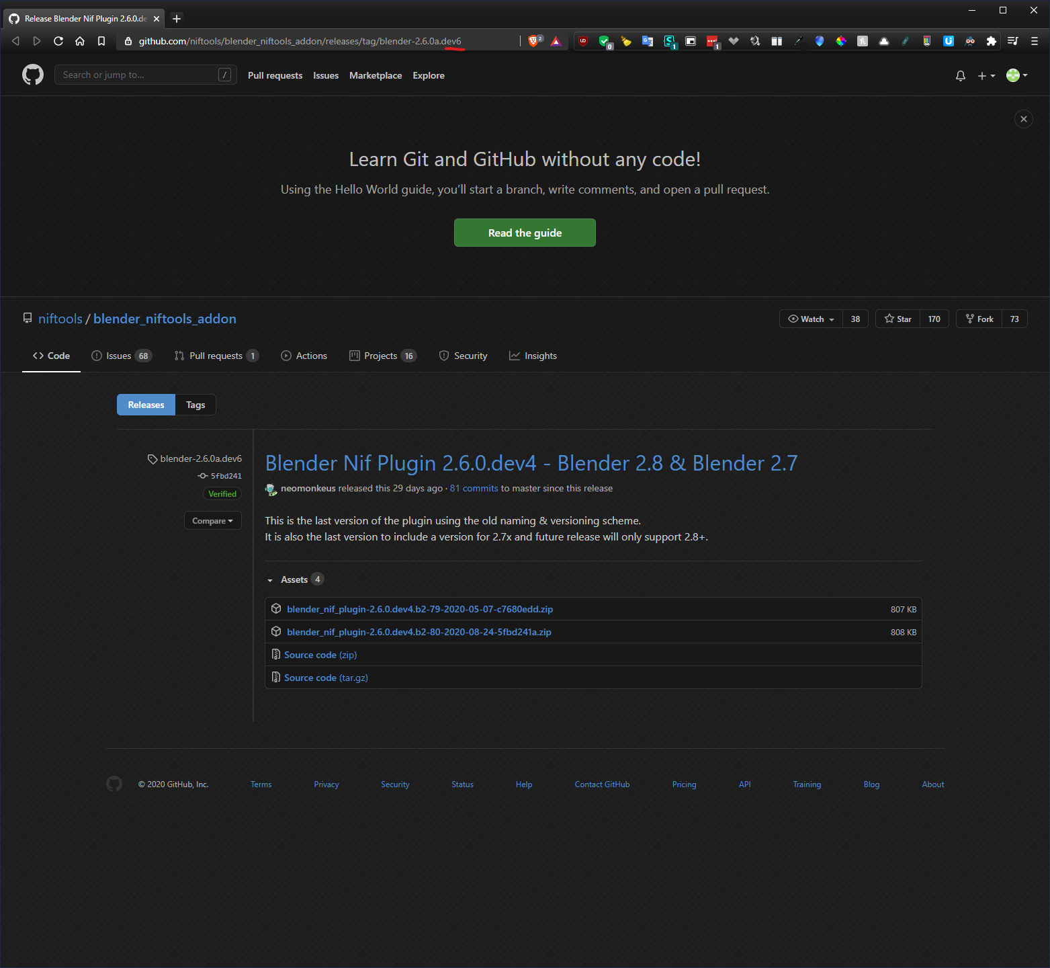The width and height of the screenshot is (1050, 968).
Task: Download the b2-79-2020-05-07 plugin zip
Action: (x=420, y=609)
